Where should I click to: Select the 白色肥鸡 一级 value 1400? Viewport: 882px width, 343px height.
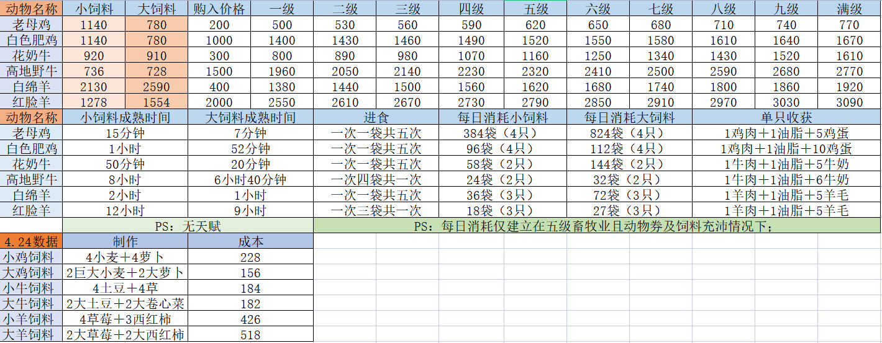tap(282, 40)
